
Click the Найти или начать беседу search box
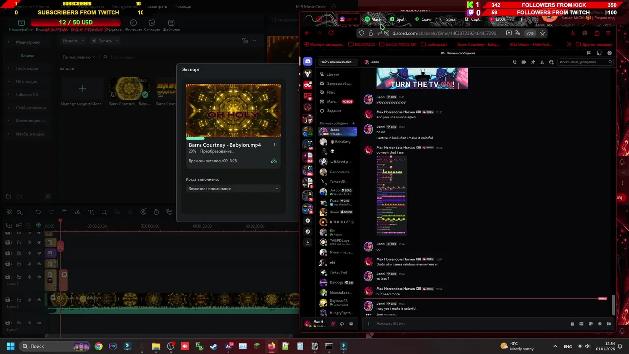point(337,62)
